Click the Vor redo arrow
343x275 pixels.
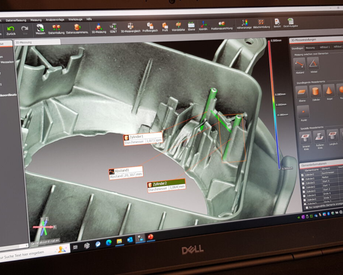(25, 30)
